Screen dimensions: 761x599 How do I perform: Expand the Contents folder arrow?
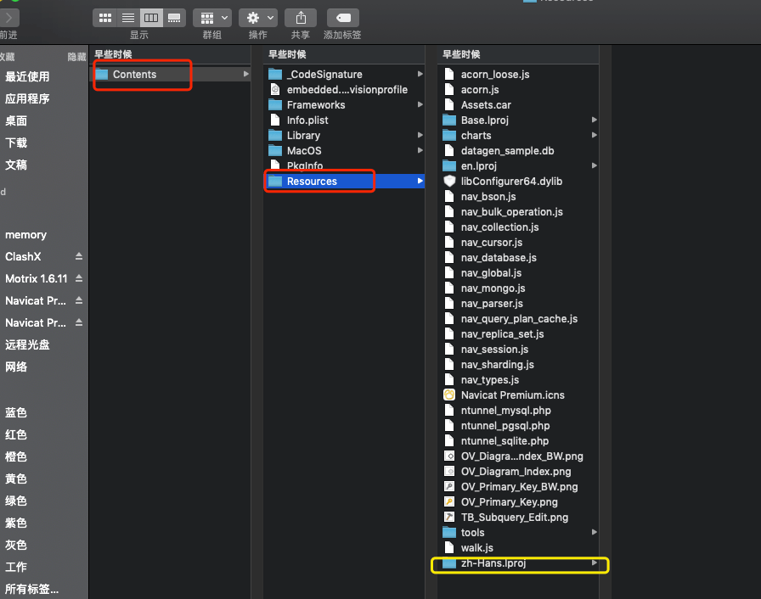(x=246, y=74)
